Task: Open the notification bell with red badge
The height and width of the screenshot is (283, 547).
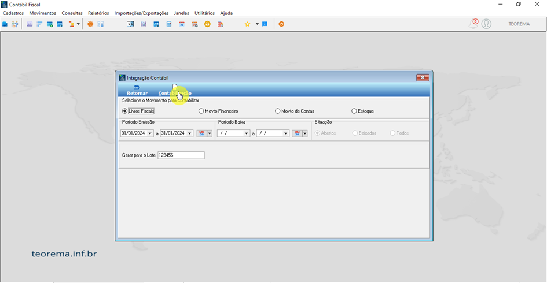Action: point(473,24)
